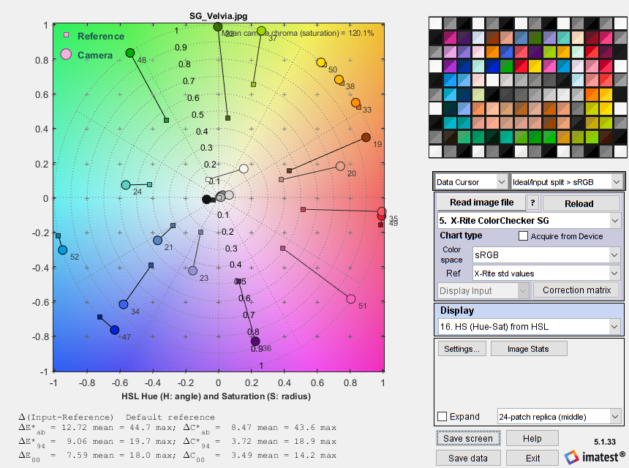Open the sRGB color space dropdown

pos(546,255)
